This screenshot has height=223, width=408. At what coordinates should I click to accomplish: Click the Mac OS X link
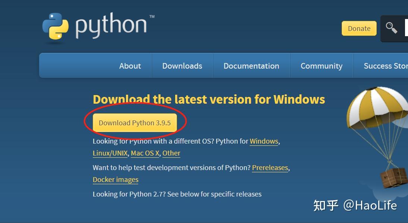pyautogui.click(x=145, y=153)
